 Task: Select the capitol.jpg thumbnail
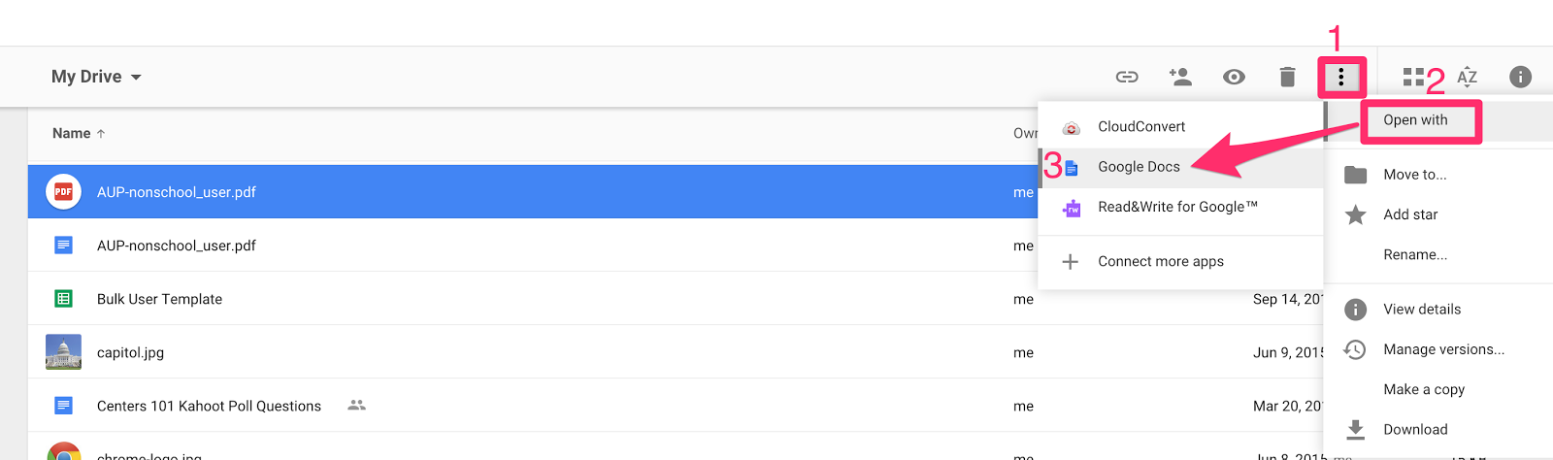64,352
